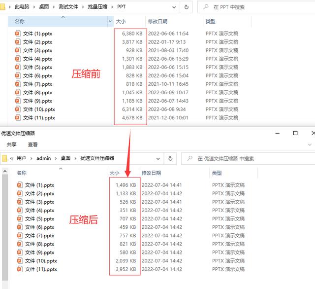Click 桌面 in the 优速文件压缩器 window breadcrumb

tap(65, 158)
